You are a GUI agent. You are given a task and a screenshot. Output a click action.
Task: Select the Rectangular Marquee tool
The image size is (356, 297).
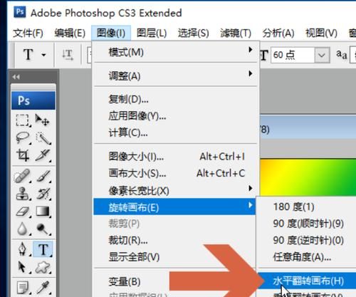click(x=23, y=120)
